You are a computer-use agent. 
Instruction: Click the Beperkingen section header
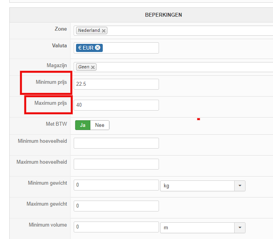(163, 15)
